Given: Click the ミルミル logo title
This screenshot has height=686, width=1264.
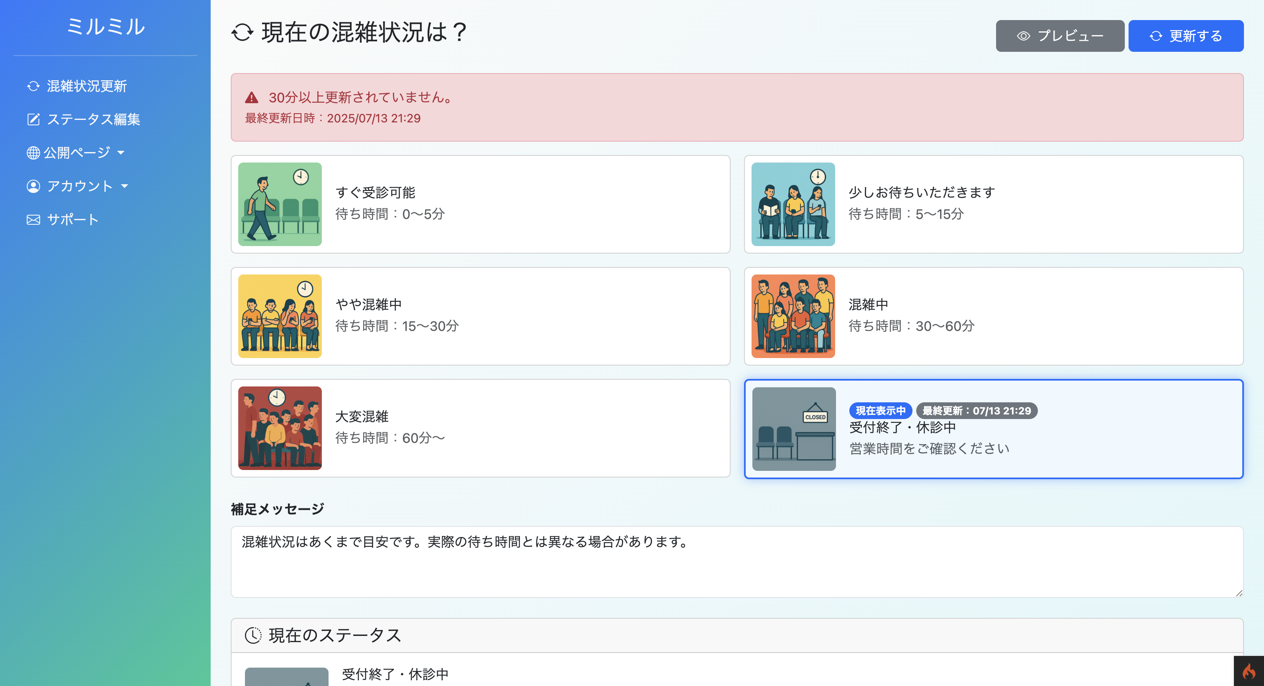Looking at the screenshot, I should tap(105, 26).
